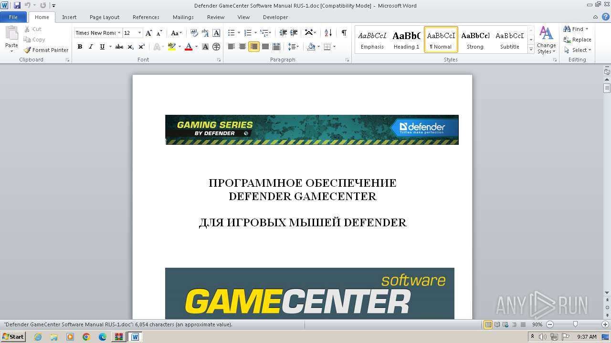Image resolution: width=611 pixels, height=343 pixels.
Task: Toggle Align Text Left
Action: 232,47
